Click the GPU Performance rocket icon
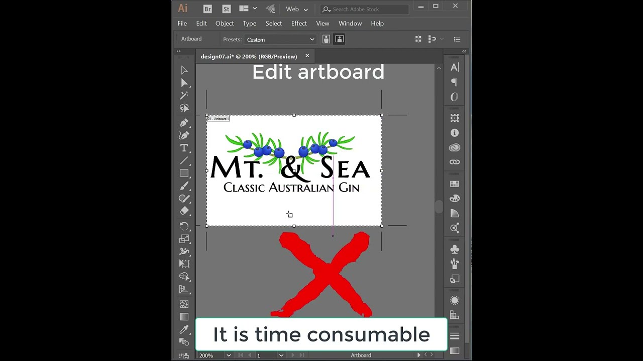Viewport: 643px width, 361px height. point(270,9)
